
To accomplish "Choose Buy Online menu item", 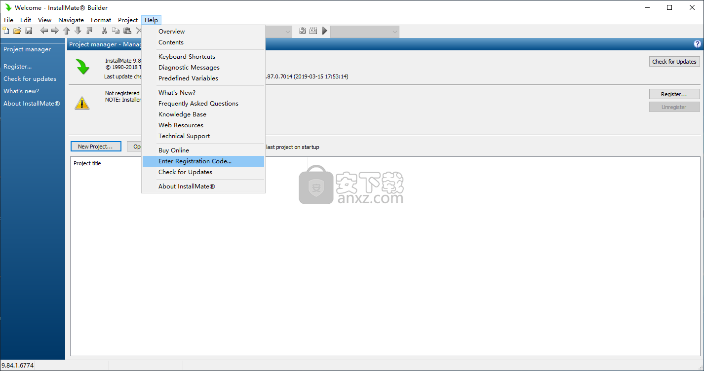I will 203,150.
